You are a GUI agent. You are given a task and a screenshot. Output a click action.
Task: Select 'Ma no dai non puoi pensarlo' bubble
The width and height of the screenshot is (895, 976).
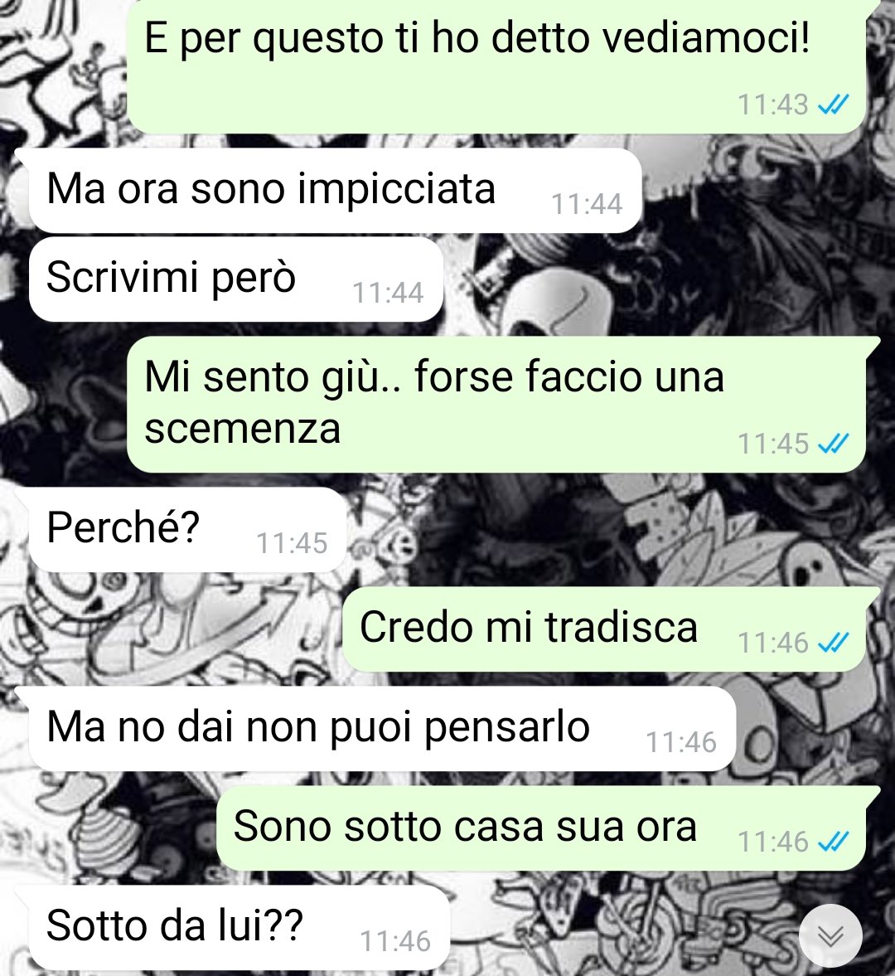[383, 728]
